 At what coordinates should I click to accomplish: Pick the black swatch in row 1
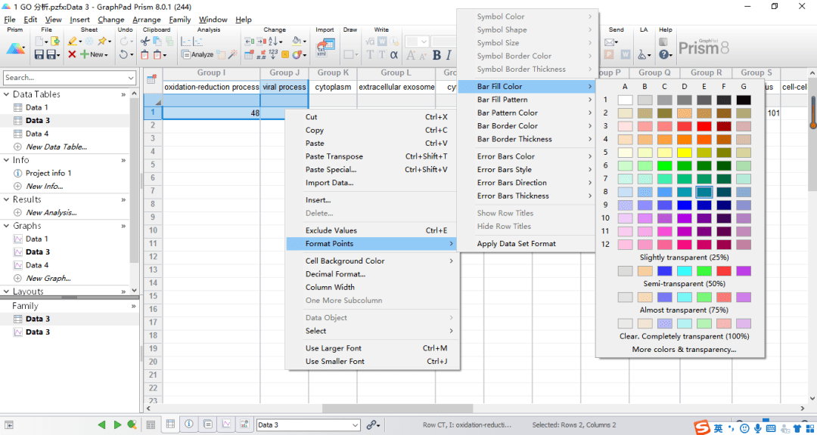point(744,100)
